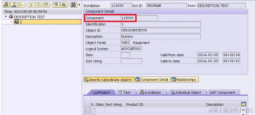Open table column settings icon
Viewport: 255px width, 115px height.
[x=243, y=104]
